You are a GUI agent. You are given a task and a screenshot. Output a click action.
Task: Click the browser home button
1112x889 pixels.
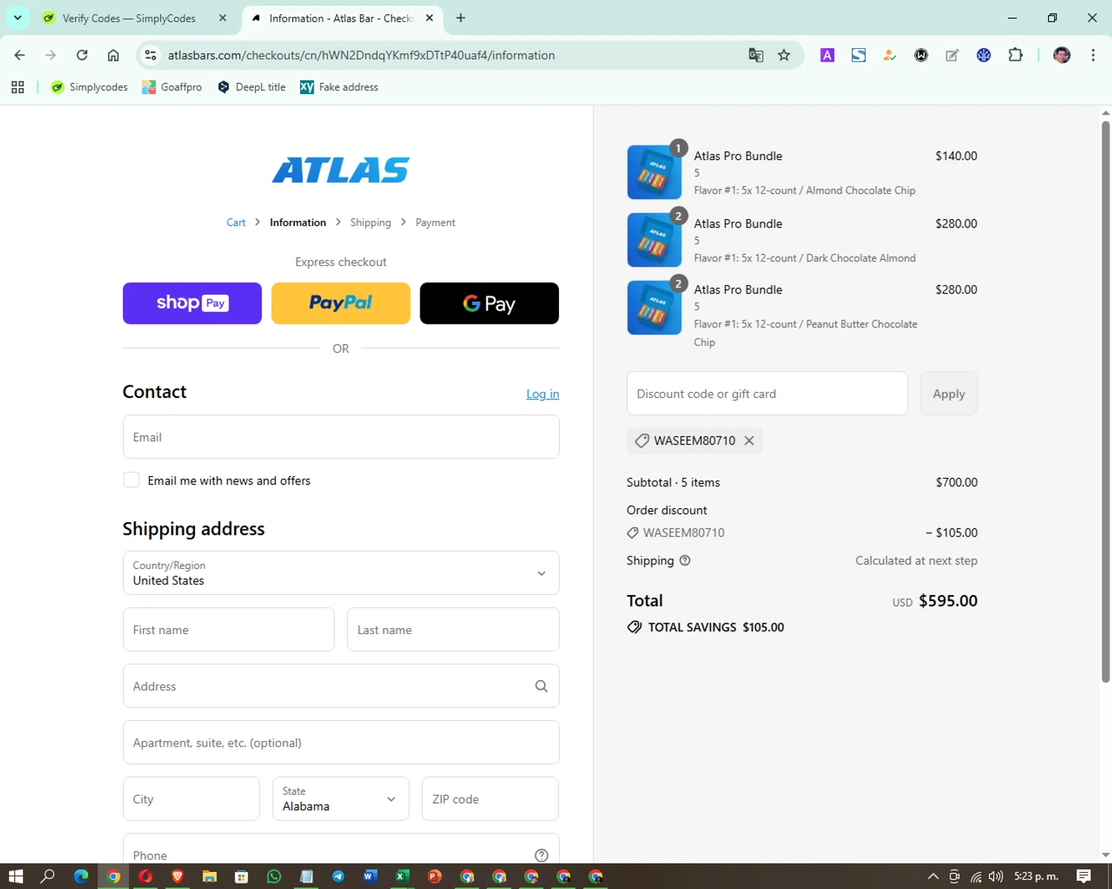113,55
